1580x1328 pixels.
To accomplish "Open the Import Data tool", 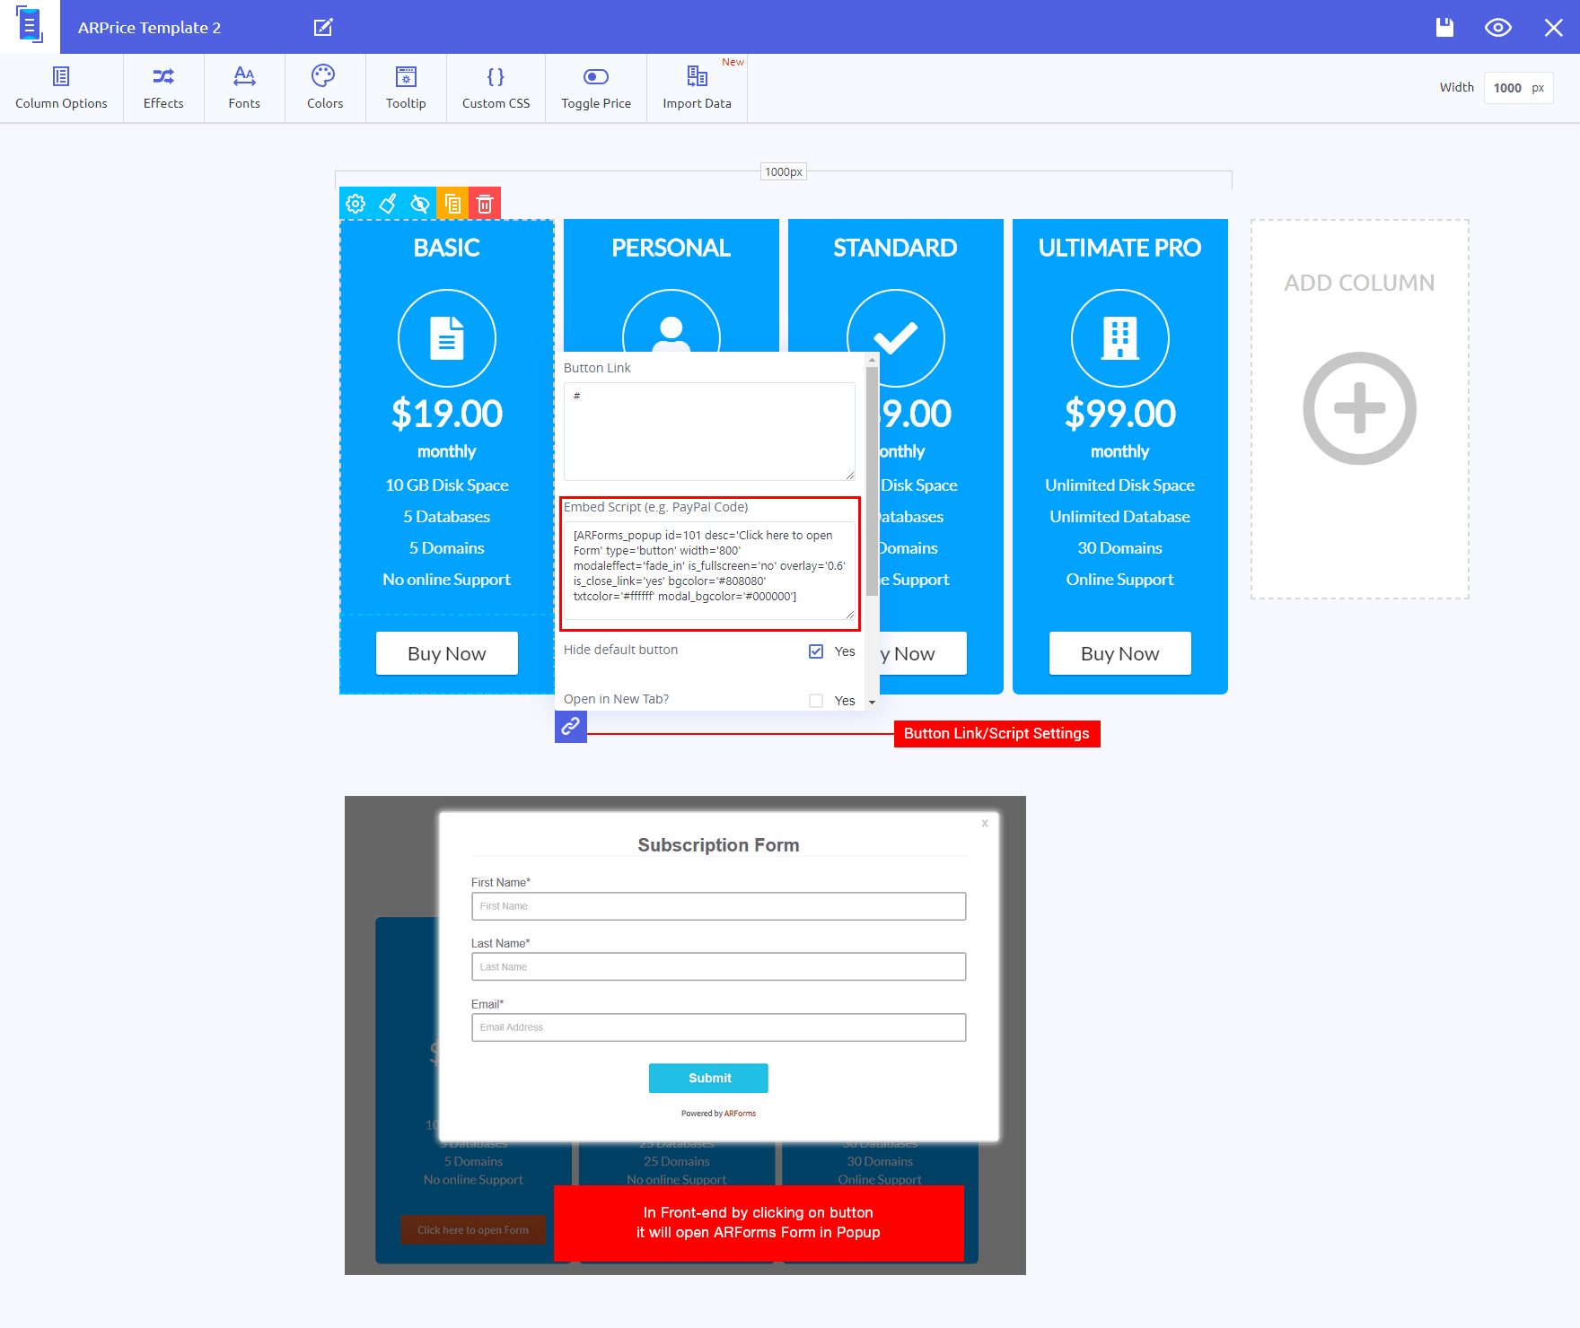I will pyautogui.click(x=697, y=88).
